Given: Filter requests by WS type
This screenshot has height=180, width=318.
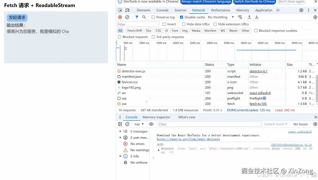Looking at the screenshot, I should coord(223,31).
